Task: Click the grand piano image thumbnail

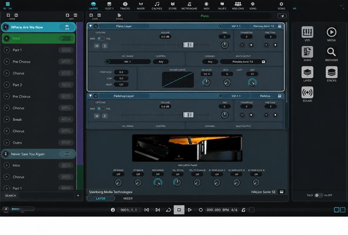Action: pyautogui.click(x=187, y=148)
